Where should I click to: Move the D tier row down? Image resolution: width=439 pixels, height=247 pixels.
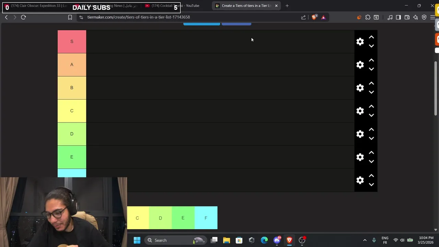pyautogui.click(x=371, y=138)
